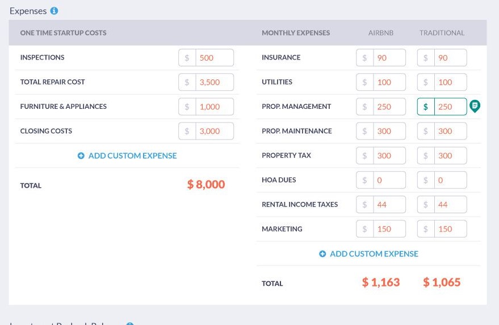Edit Airbnb Insurance monthly amount

click(389, 58)
